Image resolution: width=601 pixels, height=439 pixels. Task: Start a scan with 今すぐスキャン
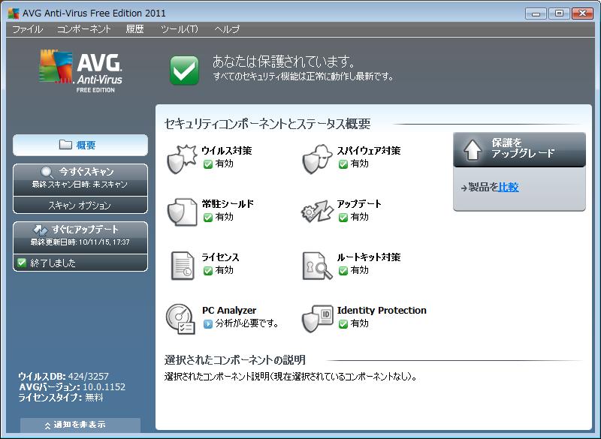(x=80, y=179)
